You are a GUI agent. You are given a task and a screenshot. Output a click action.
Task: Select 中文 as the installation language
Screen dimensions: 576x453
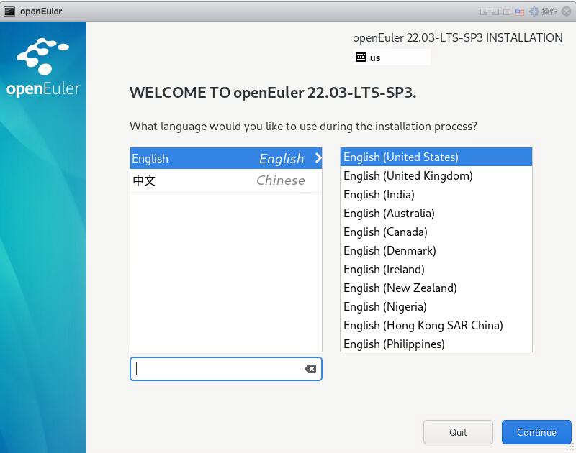click(x=216, y=180)
